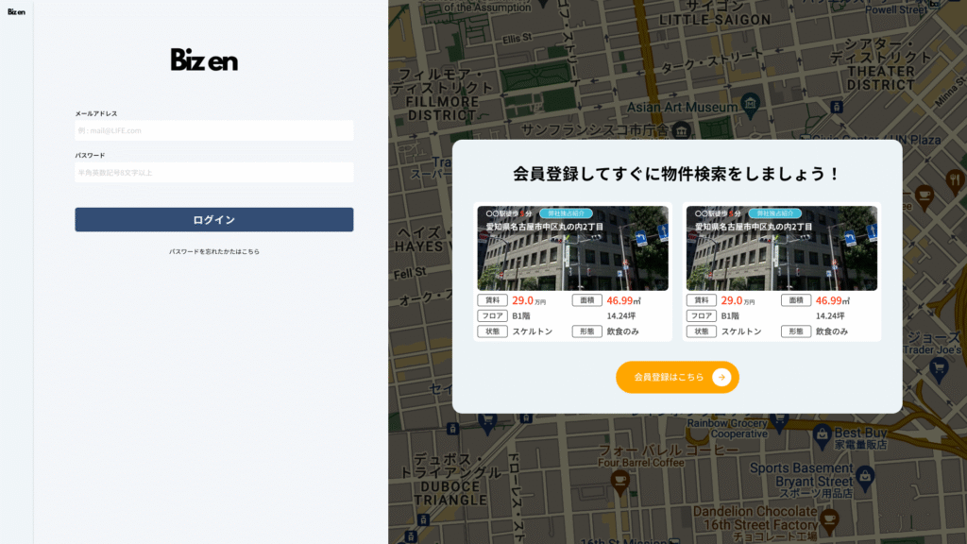Open the パスワードを忘れたかたはこちら link
The image size is (967, 544).
pyautogui.click(x=214, y=251)
